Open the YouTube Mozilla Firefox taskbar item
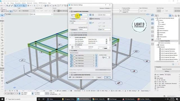 144,99
